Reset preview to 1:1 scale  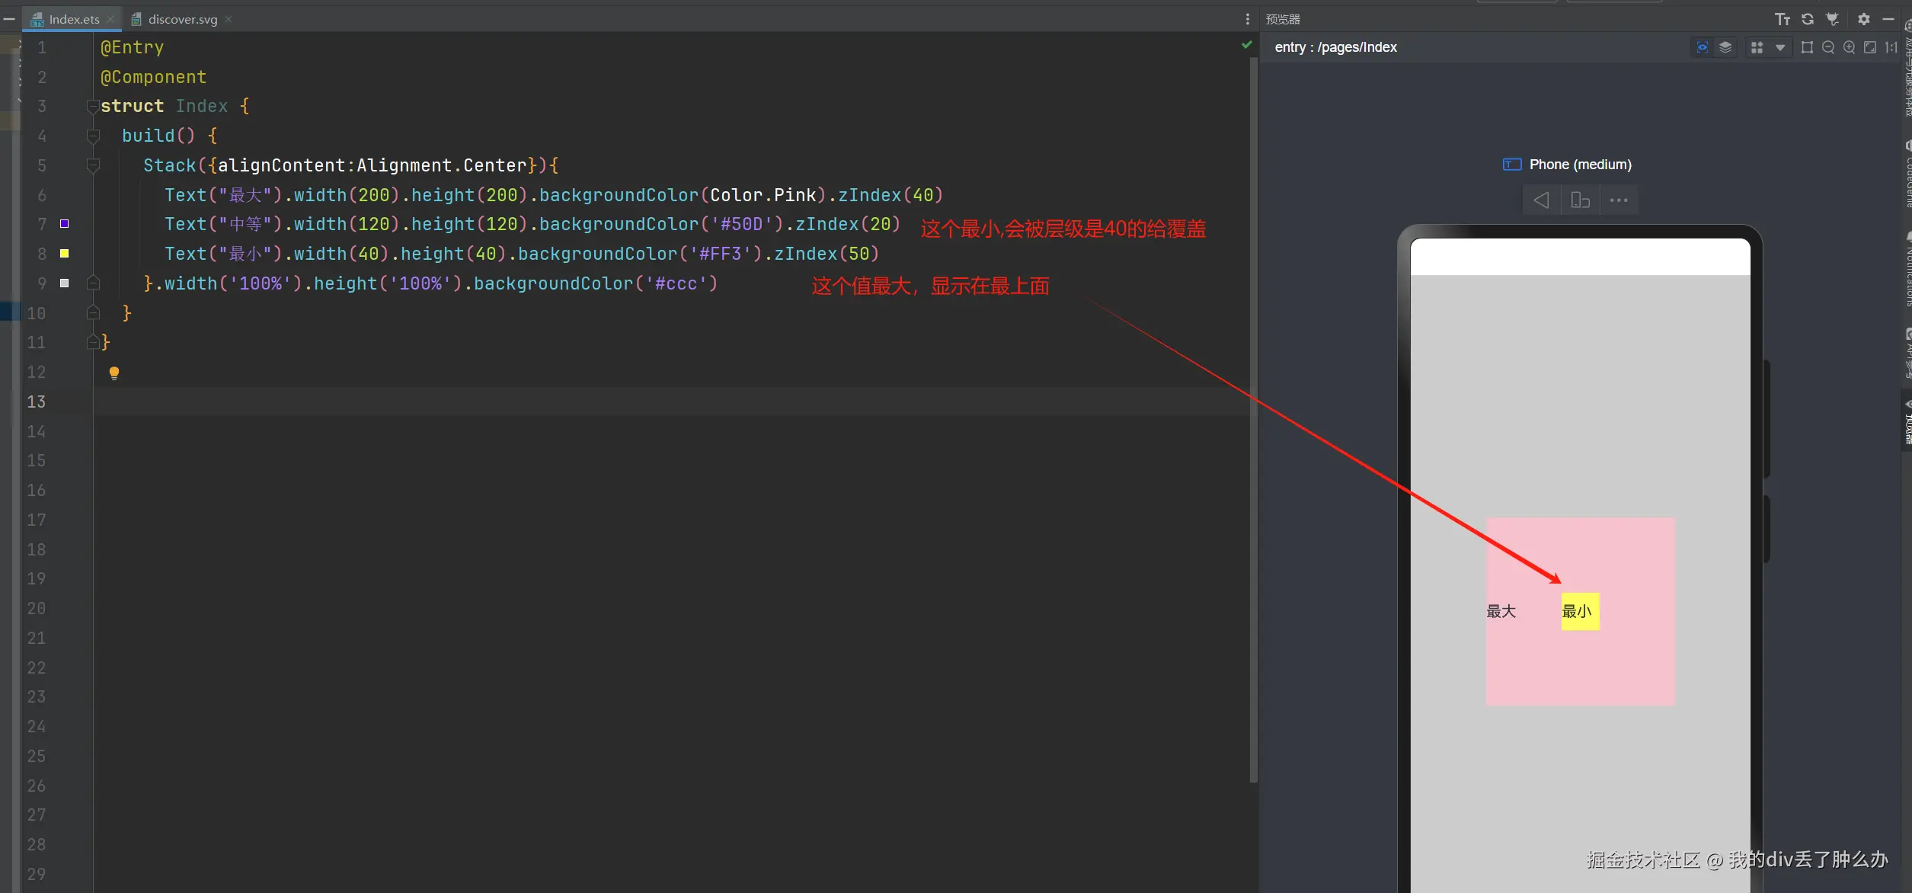pos(1891,47)
